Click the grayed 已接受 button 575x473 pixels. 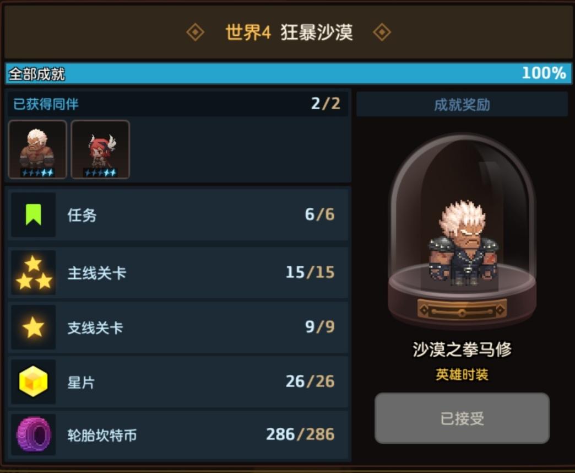pos(462,418)
